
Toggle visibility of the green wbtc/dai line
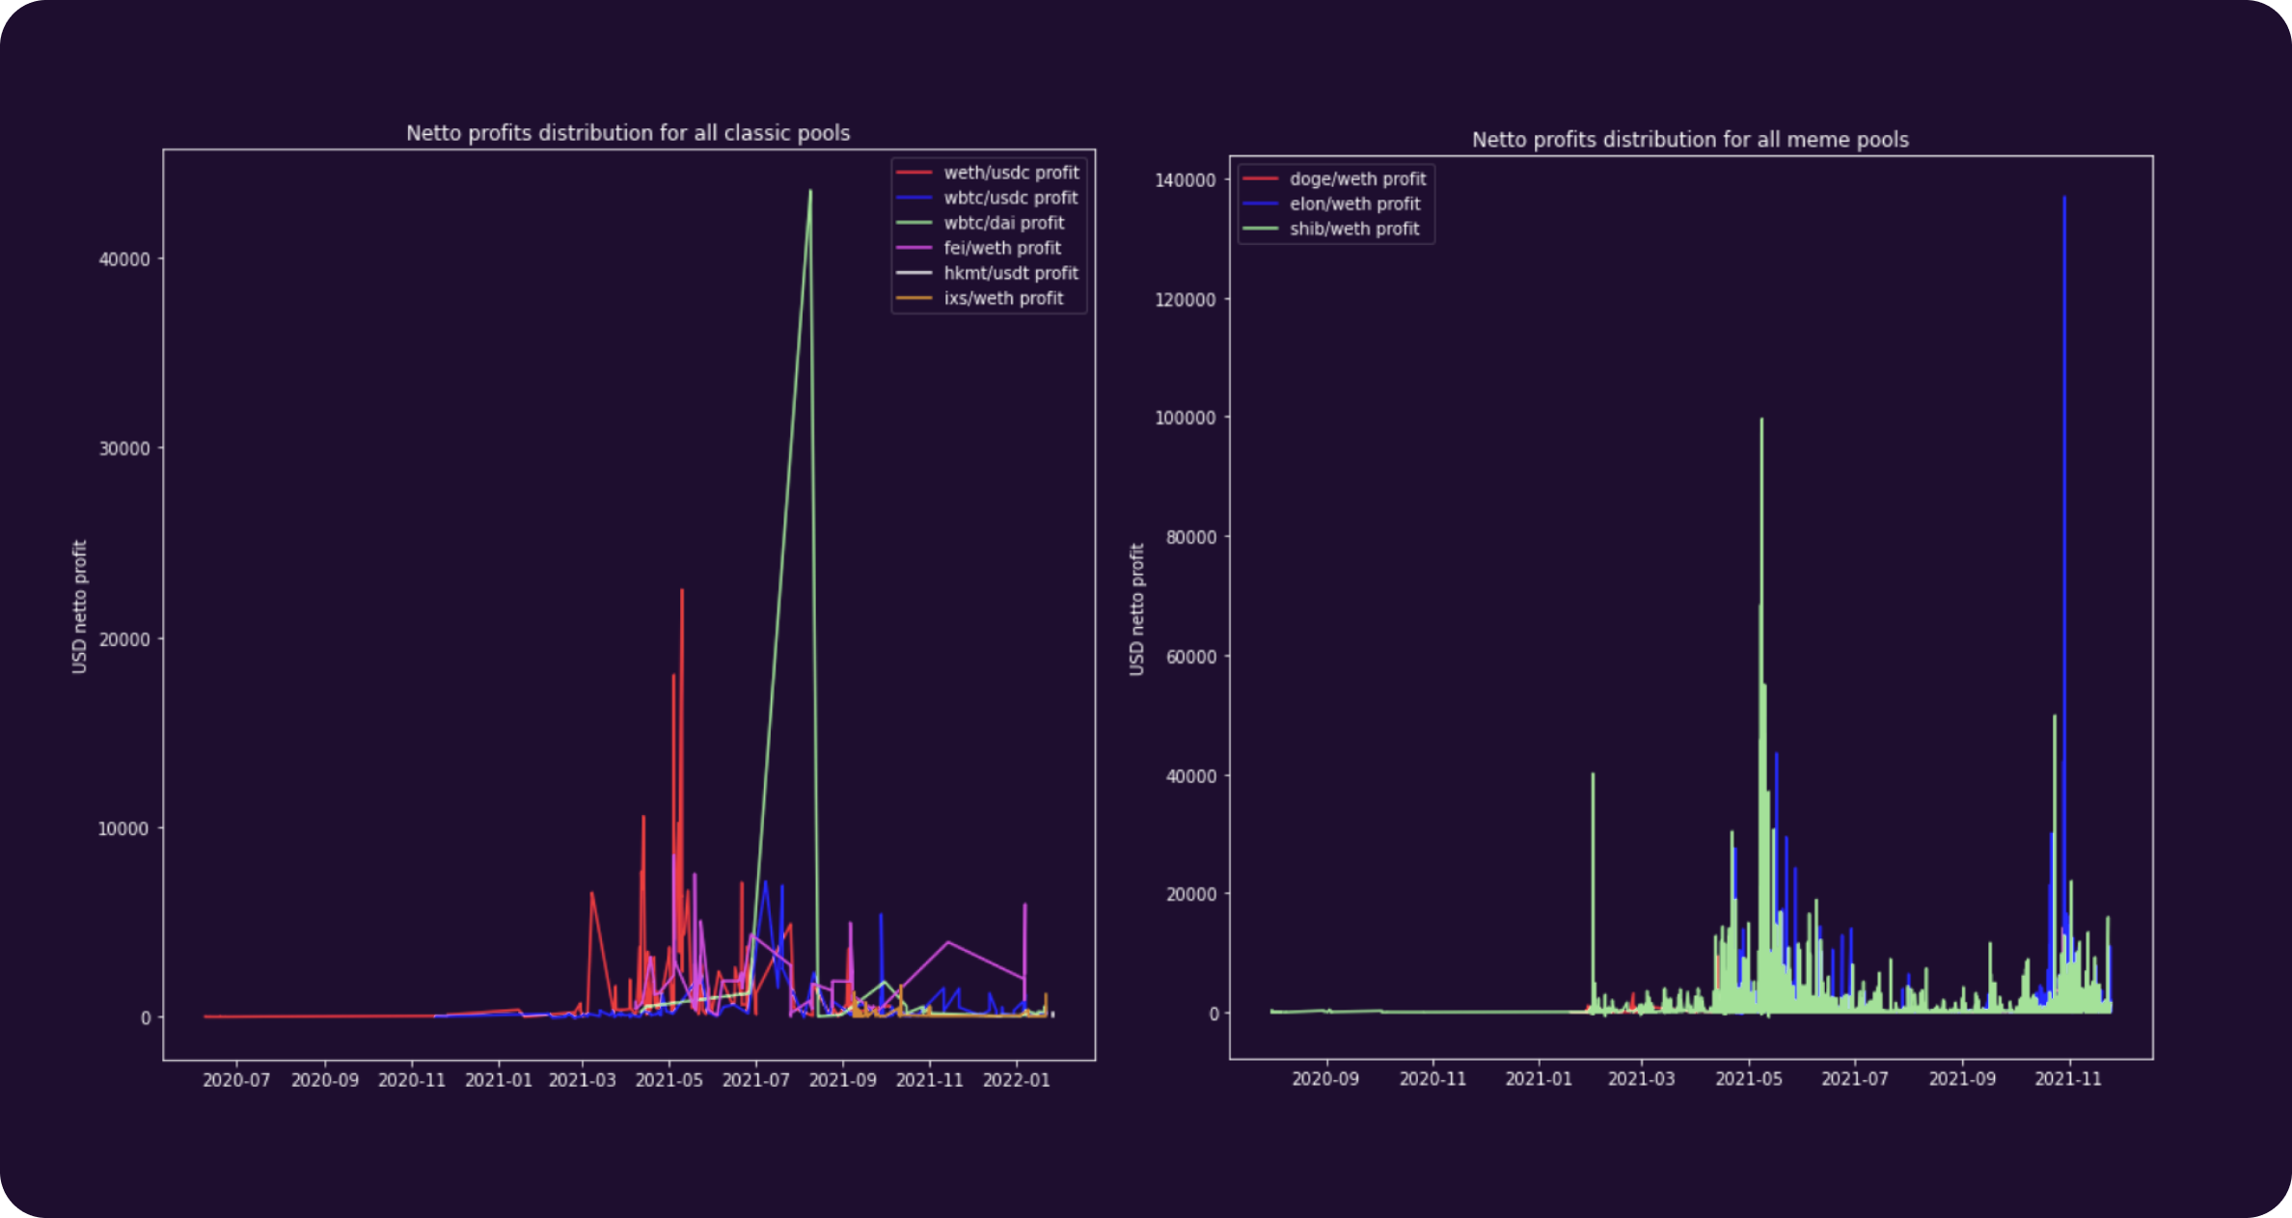click(x=810, y=191)
